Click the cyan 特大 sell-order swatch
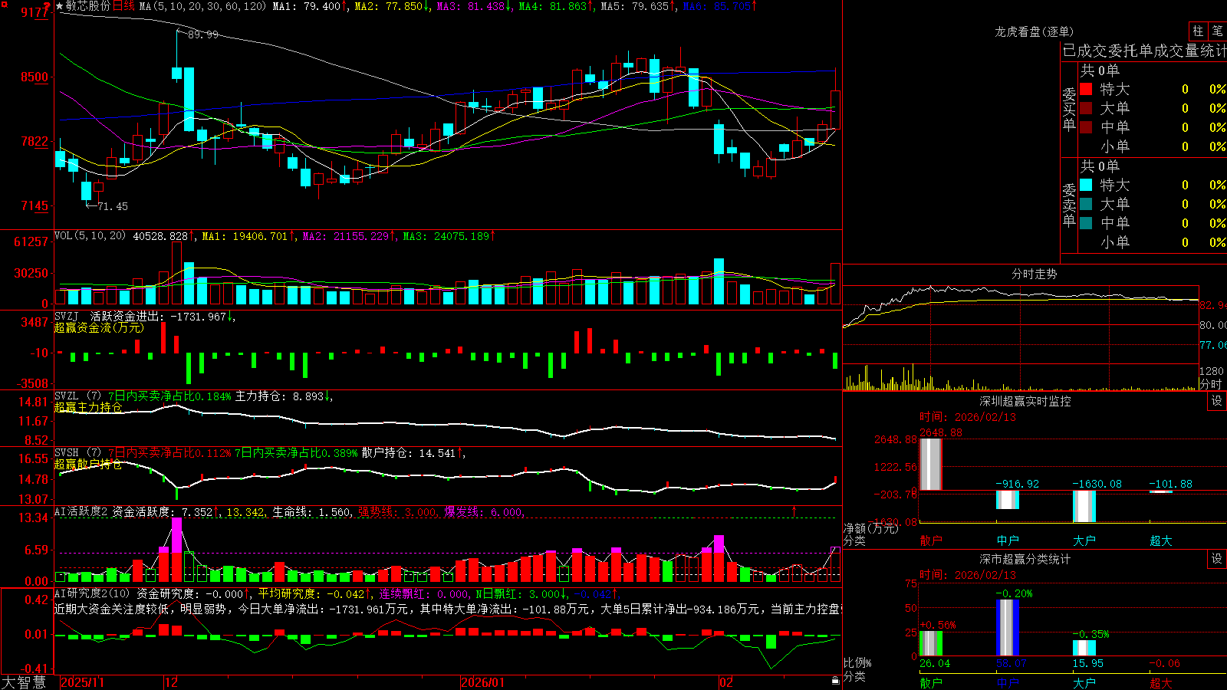 [1086, 185]
